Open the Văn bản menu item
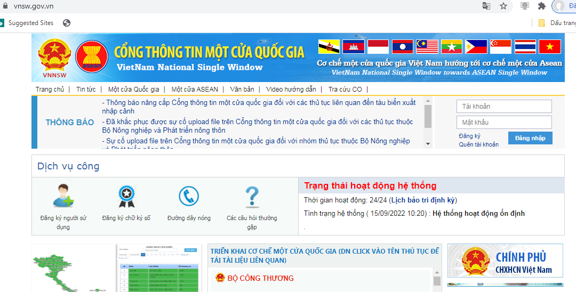 tap(242, 89)
